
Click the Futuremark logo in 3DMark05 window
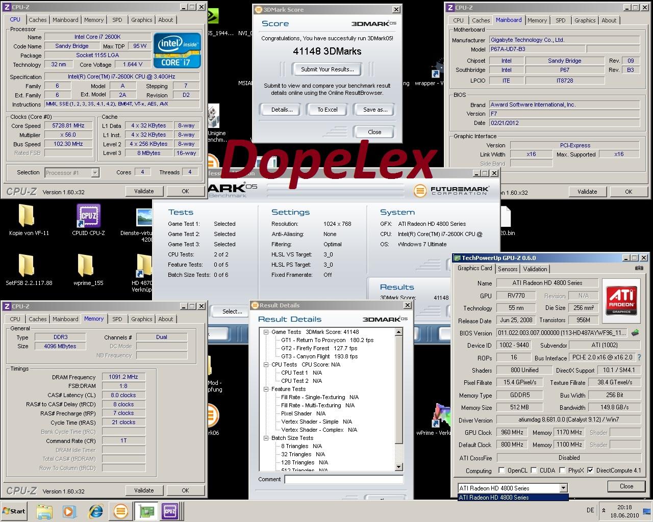tap(451, 191)
